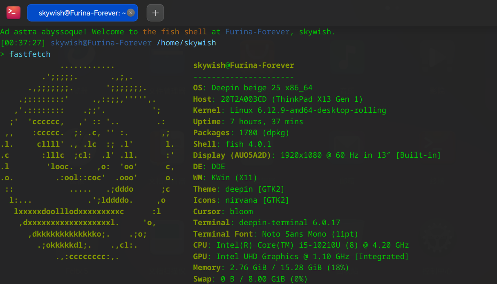Image resolution: width=497 pixels, height=284 pixels.
Task: Click the Display line showing 1920x1080 @ 60 Hz
Action: click(x=317, y=155)
